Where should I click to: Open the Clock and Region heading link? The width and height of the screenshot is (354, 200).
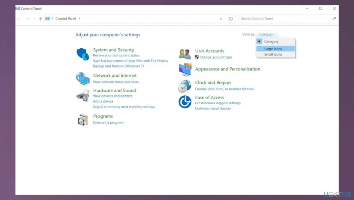tap(213, 82)
